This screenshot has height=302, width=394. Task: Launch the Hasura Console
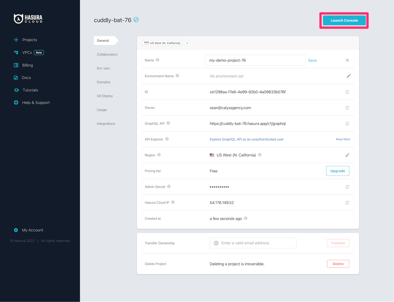coord(344,20)
